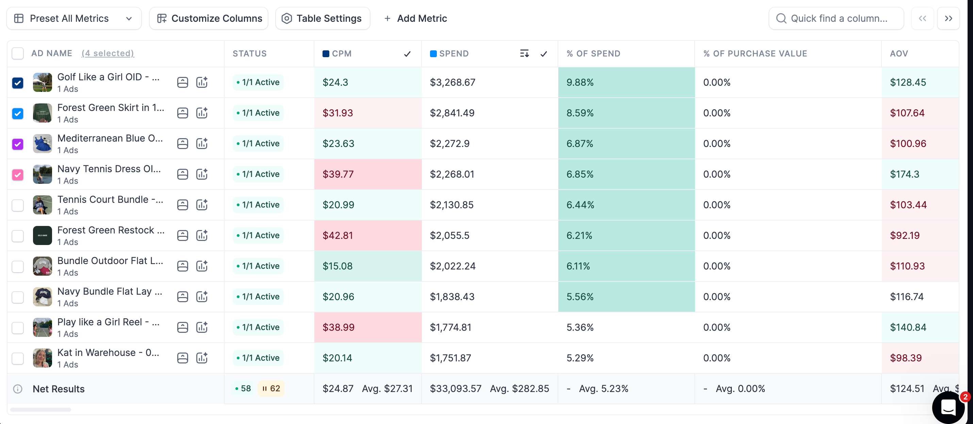Open preview card icon for Forest Green Skirt
This screenshot has height=424, width=973.
point(182,113)
